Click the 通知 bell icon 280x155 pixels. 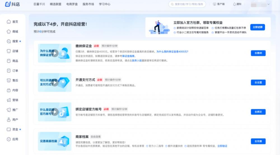coord(234,4)
